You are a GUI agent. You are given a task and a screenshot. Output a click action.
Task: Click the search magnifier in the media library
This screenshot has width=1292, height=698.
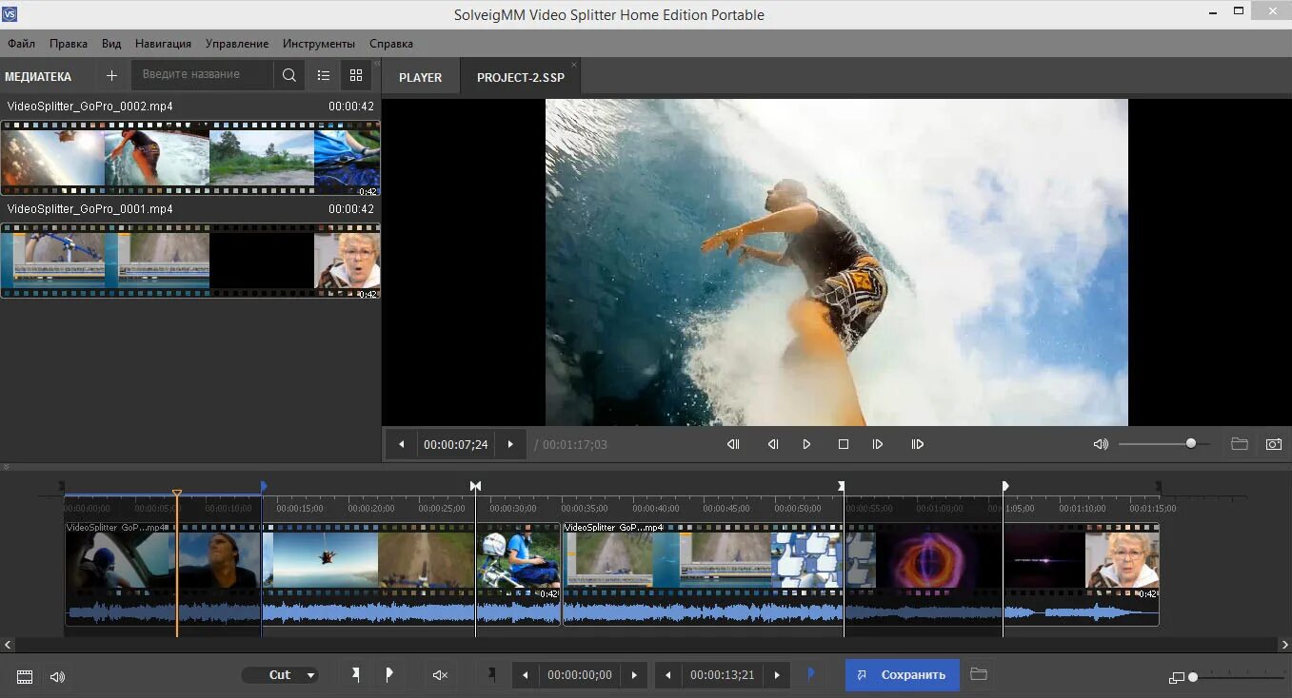[288, 75]
